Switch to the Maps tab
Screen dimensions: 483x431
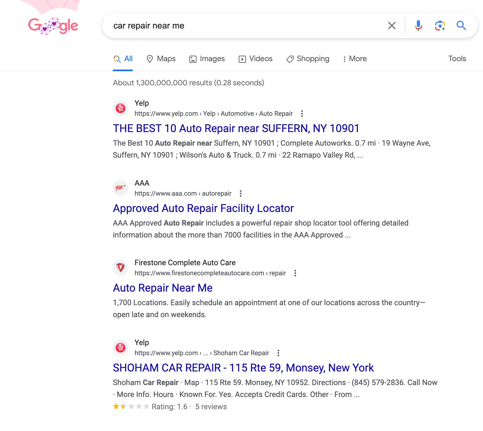161,59
